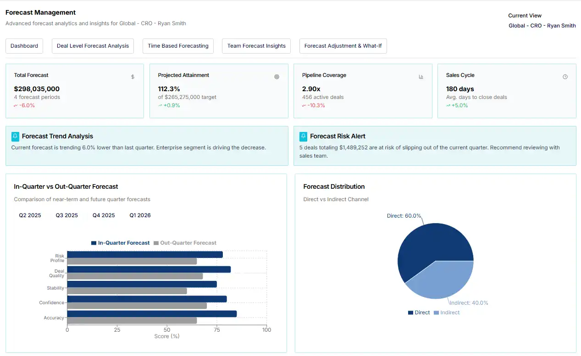
Task: Select the Q3 2025 quarter filter
Action: coord(66,215)
